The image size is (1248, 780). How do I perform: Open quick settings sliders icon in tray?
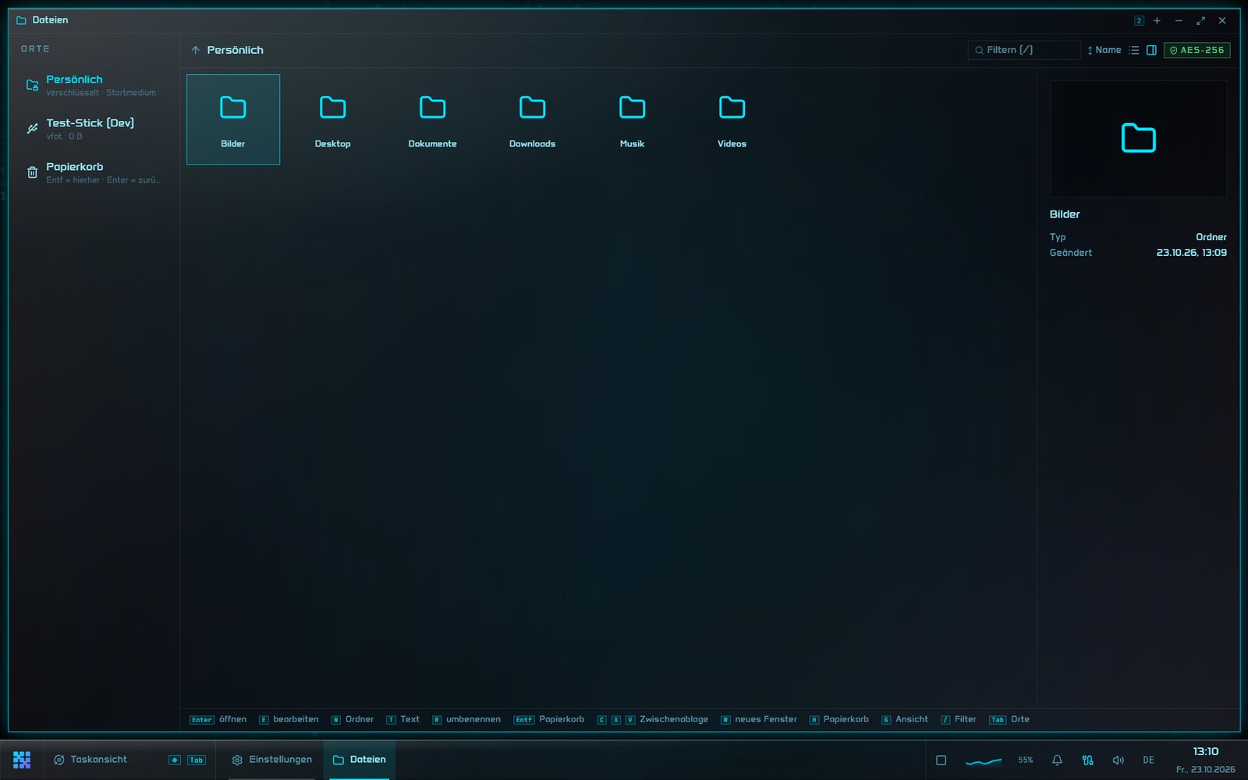click(x=1087, y=760)
